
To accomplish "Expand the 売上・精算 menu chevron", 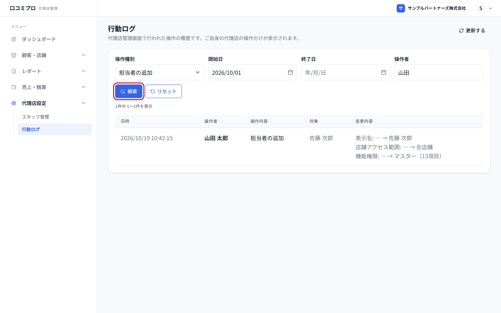I will point(83,87).
